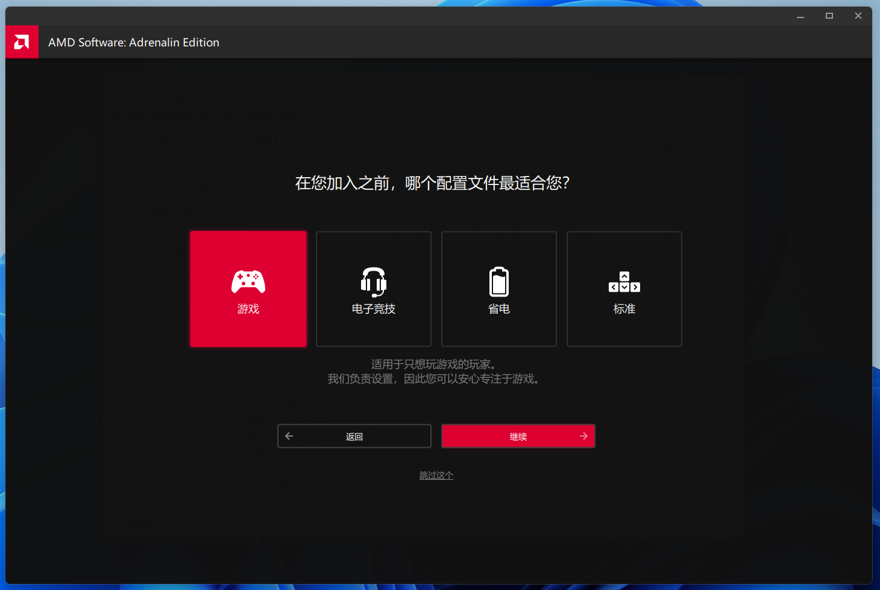
Task: Select the 游戏 gaming profile card
Action: [248, 289]
